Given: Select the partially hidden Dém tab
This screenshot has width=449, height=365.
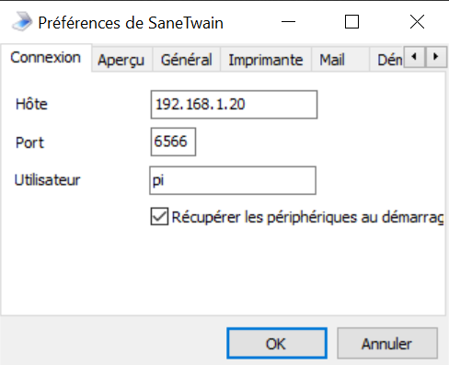Looking at the screenshot, I should 387,60.
